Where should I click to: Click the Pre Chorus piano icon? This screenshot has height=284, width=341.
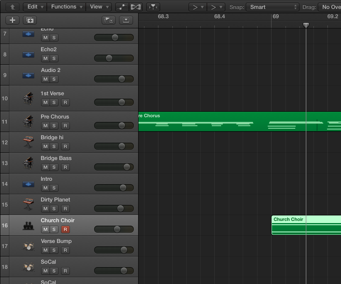click(x=28, y=121)
